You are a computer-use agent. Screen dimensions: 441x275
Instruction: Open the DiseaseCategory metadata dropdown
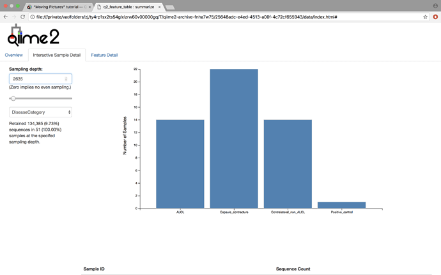tap(40, 112)
